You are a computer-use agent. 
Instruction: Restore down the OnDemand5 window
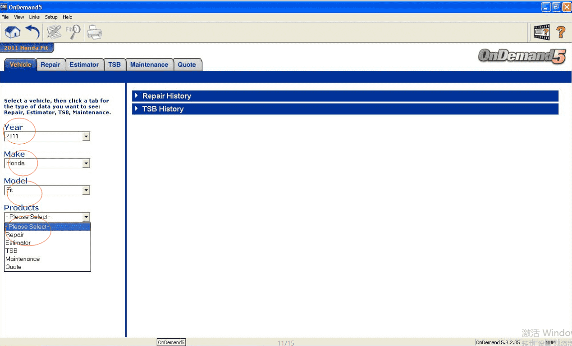click(556, 7)
